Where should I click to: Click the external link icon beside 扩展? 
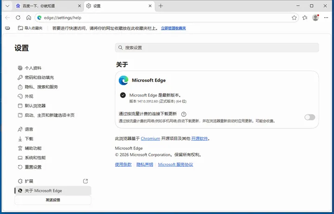click(x=85, y=181)
